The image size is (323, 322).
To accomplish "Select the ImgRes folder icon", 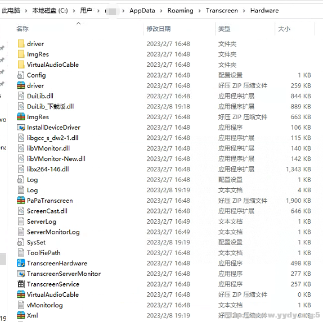I will tap(21, 54).
